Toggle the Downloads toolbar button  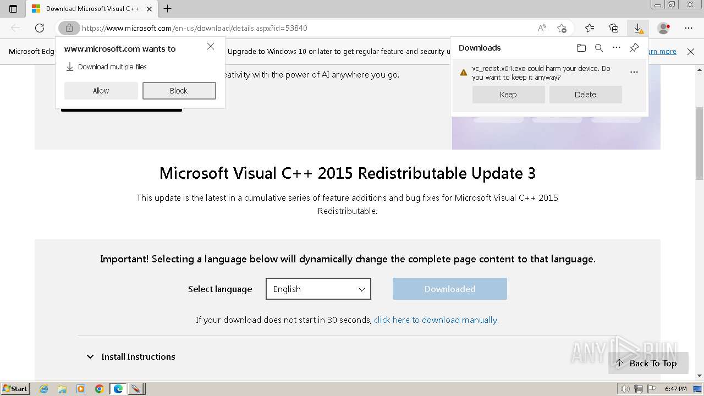tap(638, 28)
